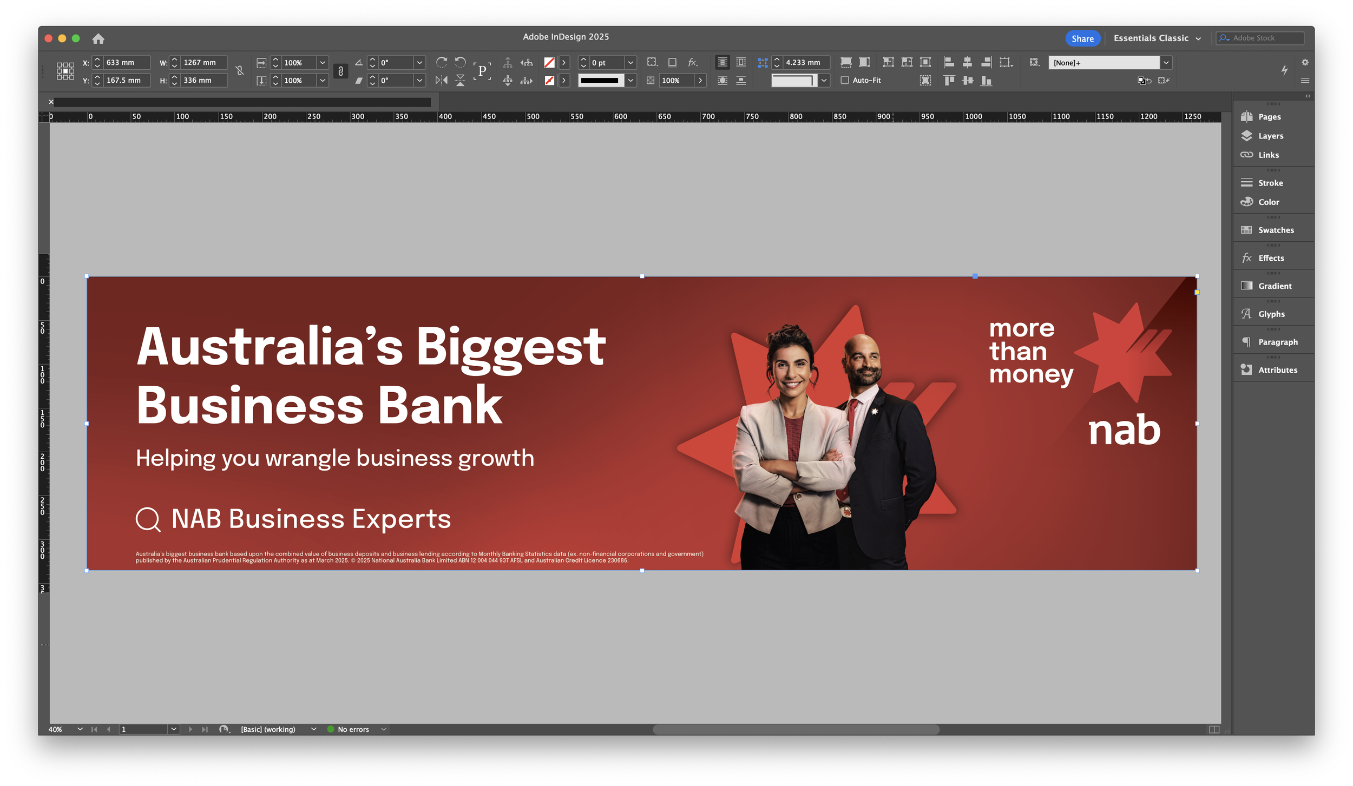Open the Essentials Classic workspace dropdown

[1157, 38]
